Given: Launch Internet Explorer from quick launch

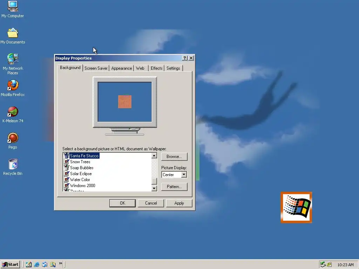Looking at the screenshot, I should pyautogui.click(x=36, y=264).
